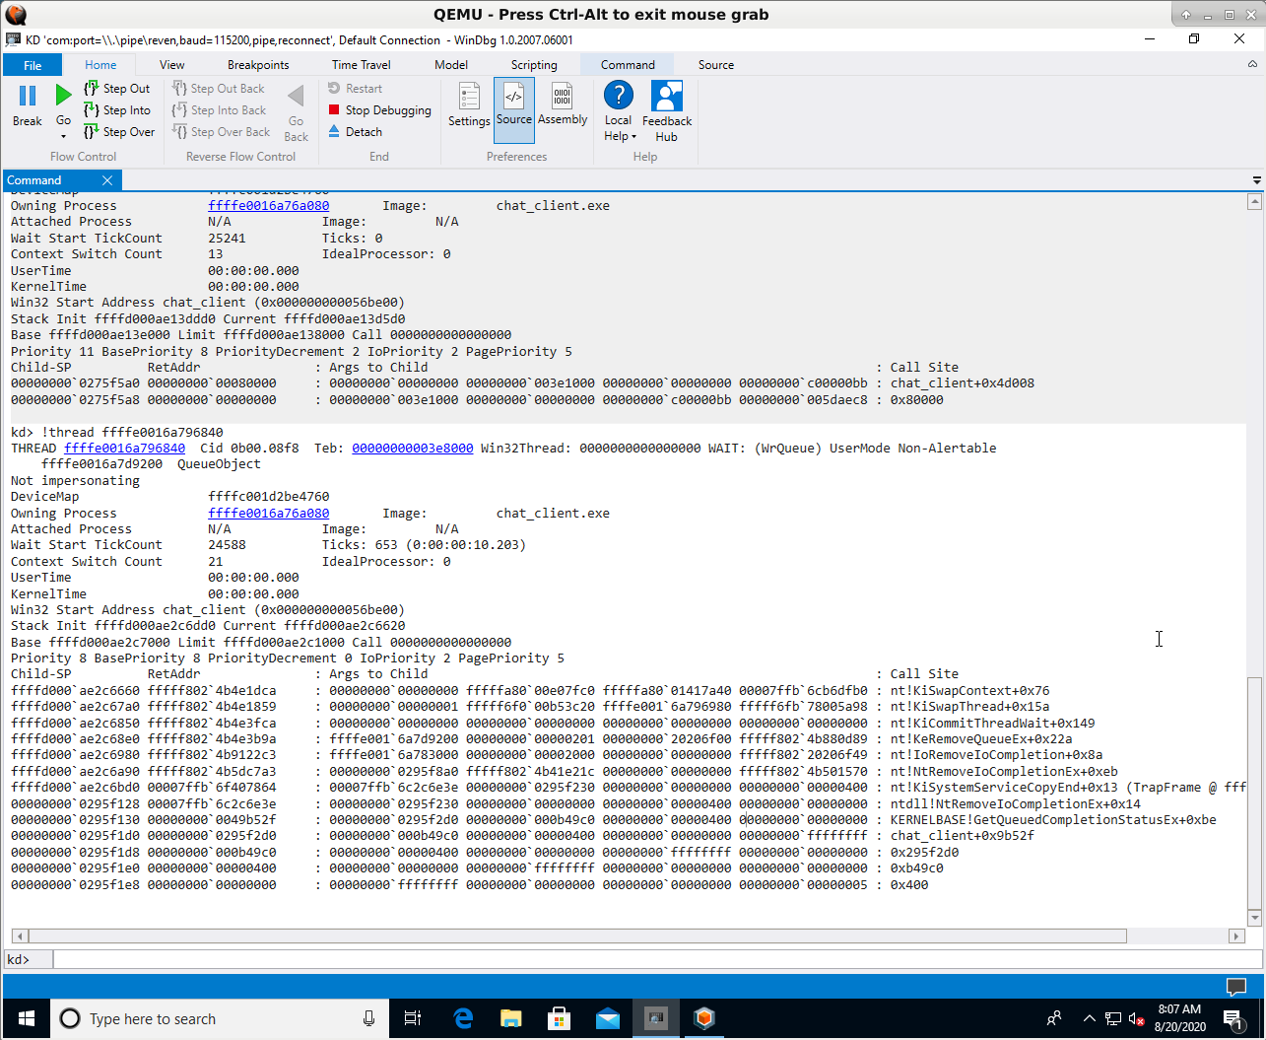Open WinDbg Settings
Image resolution: width=1266 pixels, height=1040 pixels.
coord(469,106)
